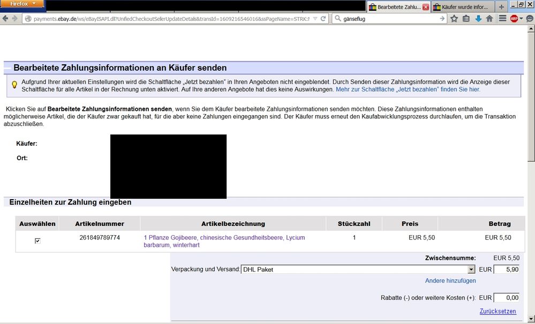This screenshot has width=535, height=324.
Task: Go to the Firefox home page icon
Action: tap(489, 19)
